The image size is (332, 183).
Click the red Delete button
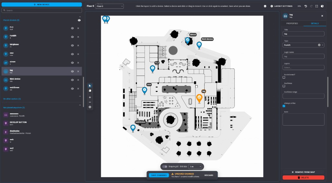tap(303, 178)
